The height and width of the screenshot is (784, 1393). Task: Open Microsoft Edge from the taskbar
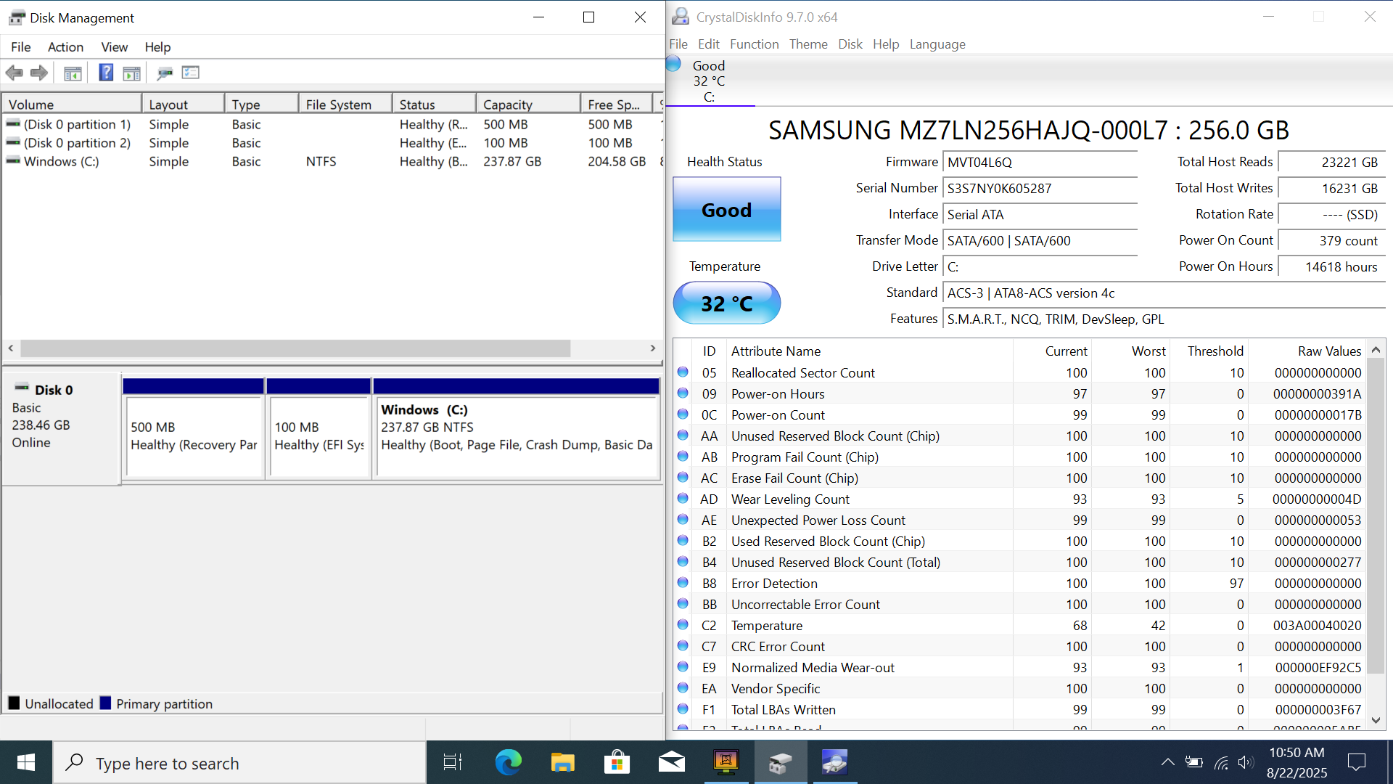(x=508, y=762)
